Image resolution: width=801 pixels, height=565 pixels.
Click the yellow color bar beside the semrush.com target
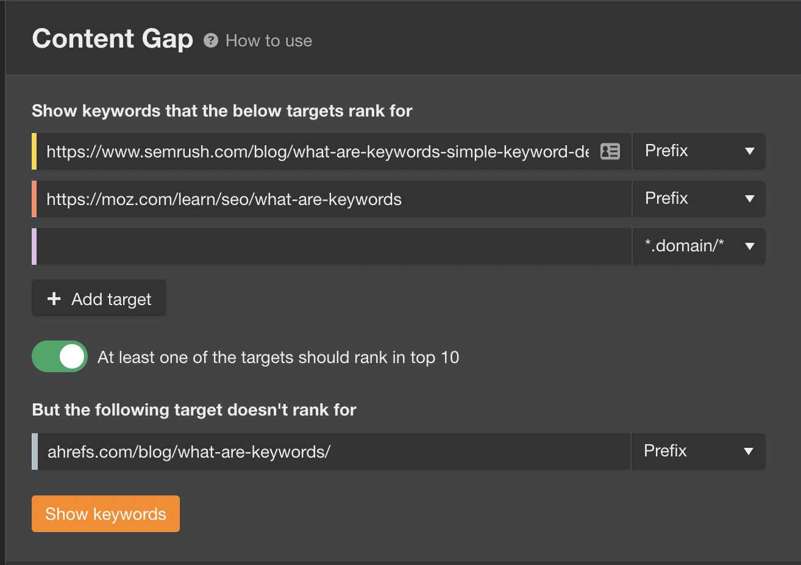35,151
